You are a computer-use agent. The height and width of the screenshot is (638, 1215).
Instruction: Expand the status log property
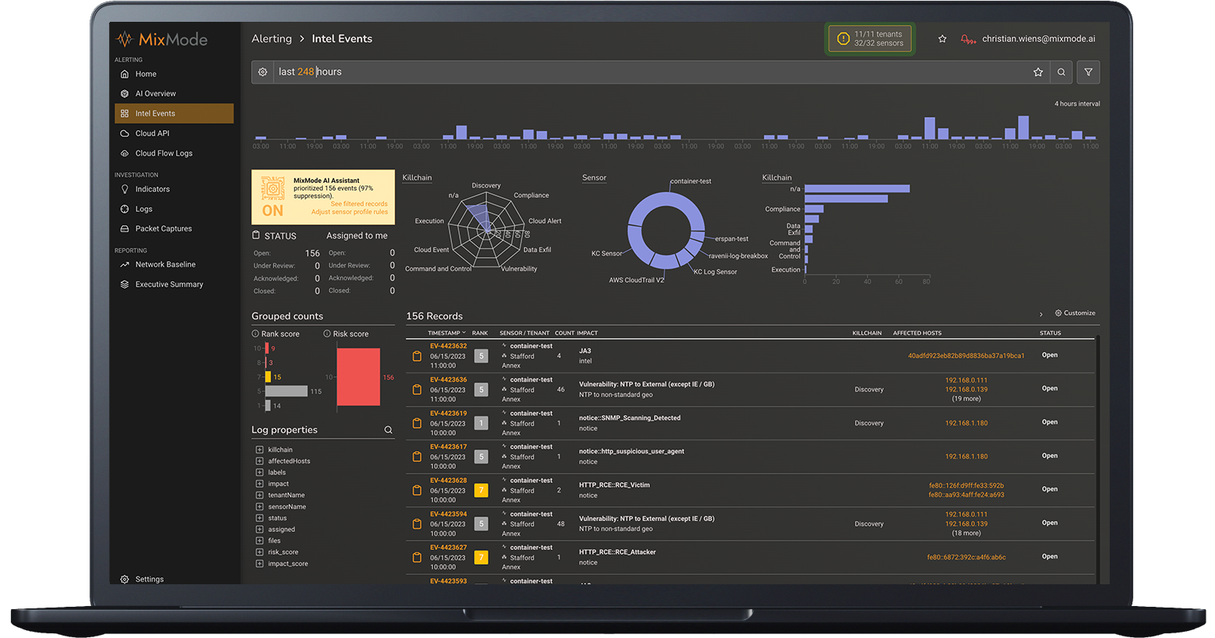[x=260, y=518]
